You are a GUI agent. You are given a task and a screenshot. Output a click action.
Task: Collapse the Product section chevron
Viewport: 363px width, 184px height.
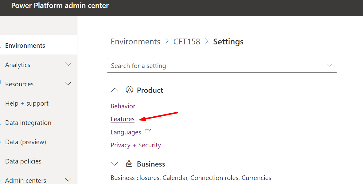(x=115, y=90)
